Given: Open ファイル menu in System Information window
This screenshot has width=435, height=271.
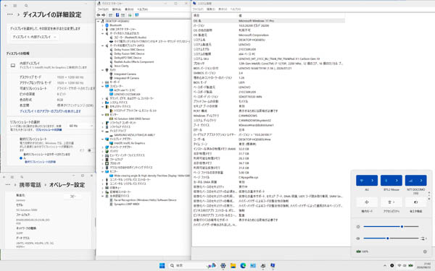Looking at the screenshot, I should point(198,9).
